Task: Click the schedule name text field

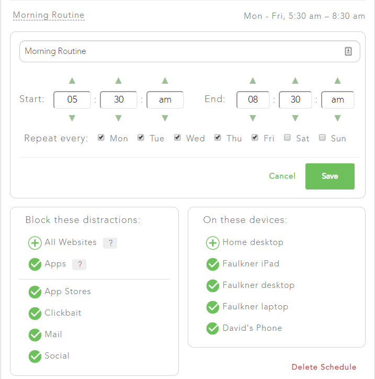Action: [180, 51]
